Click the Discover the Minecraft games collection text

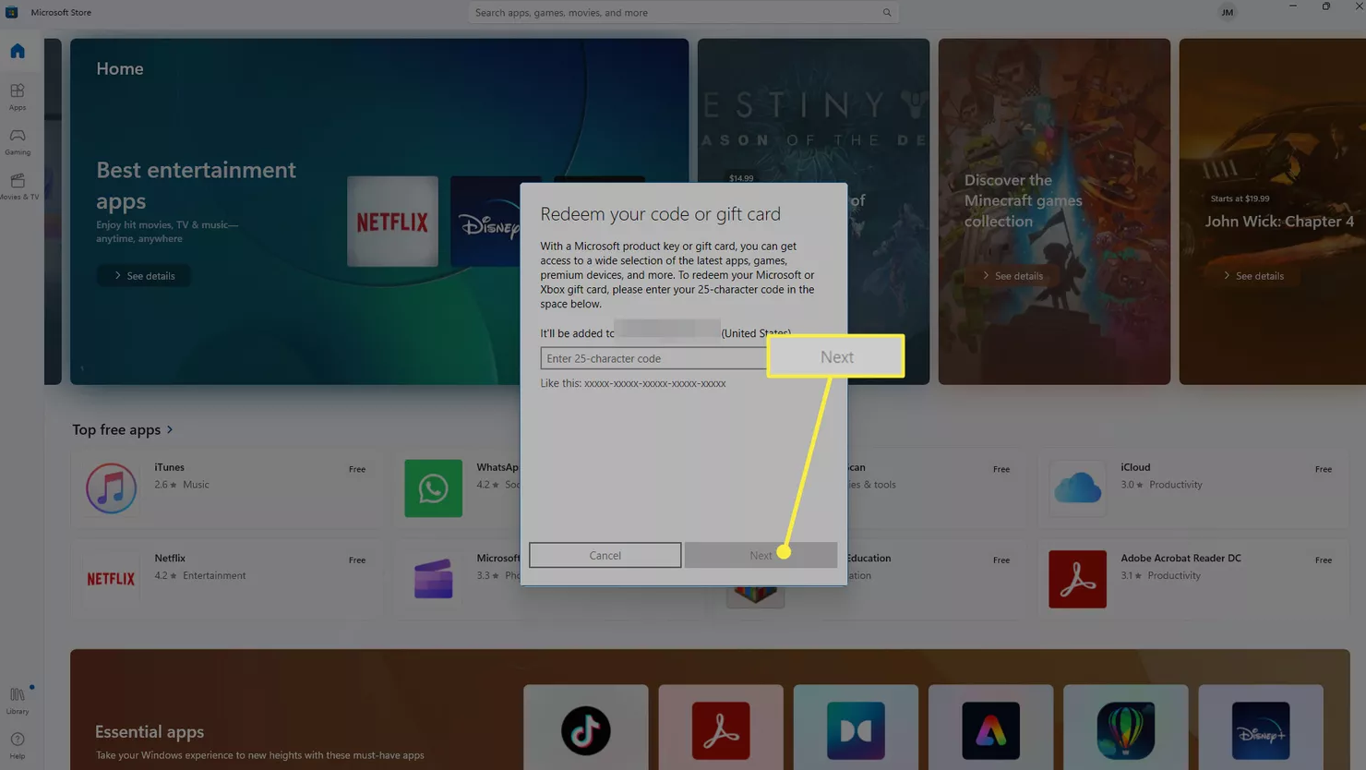click(1023, 200)
